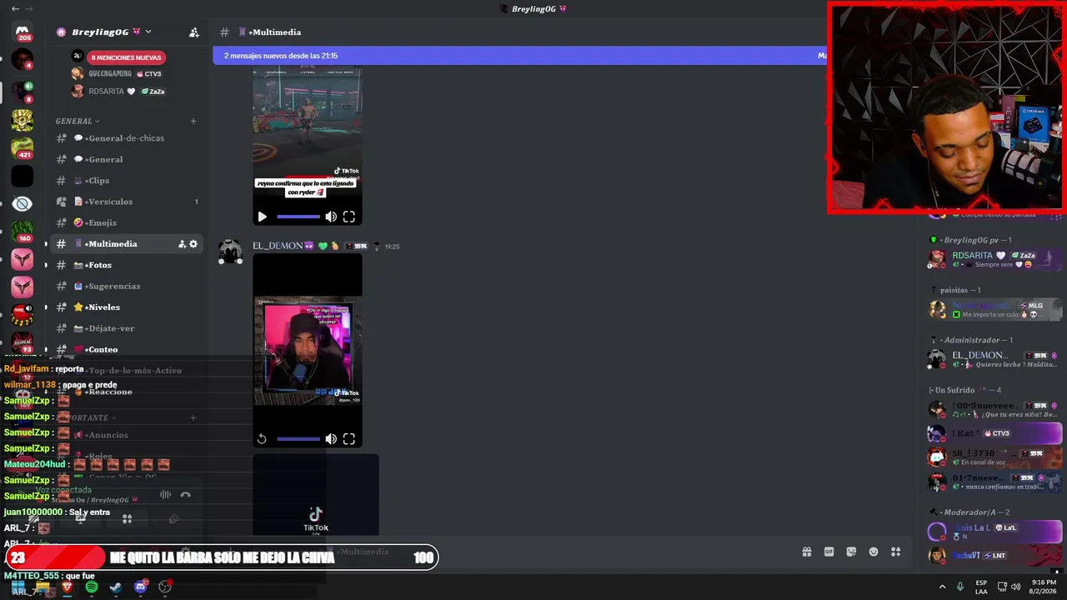The height and width of the screenshot is (600, 1067).
Task: Select member Luis La L in list
Action: (994, 532)
